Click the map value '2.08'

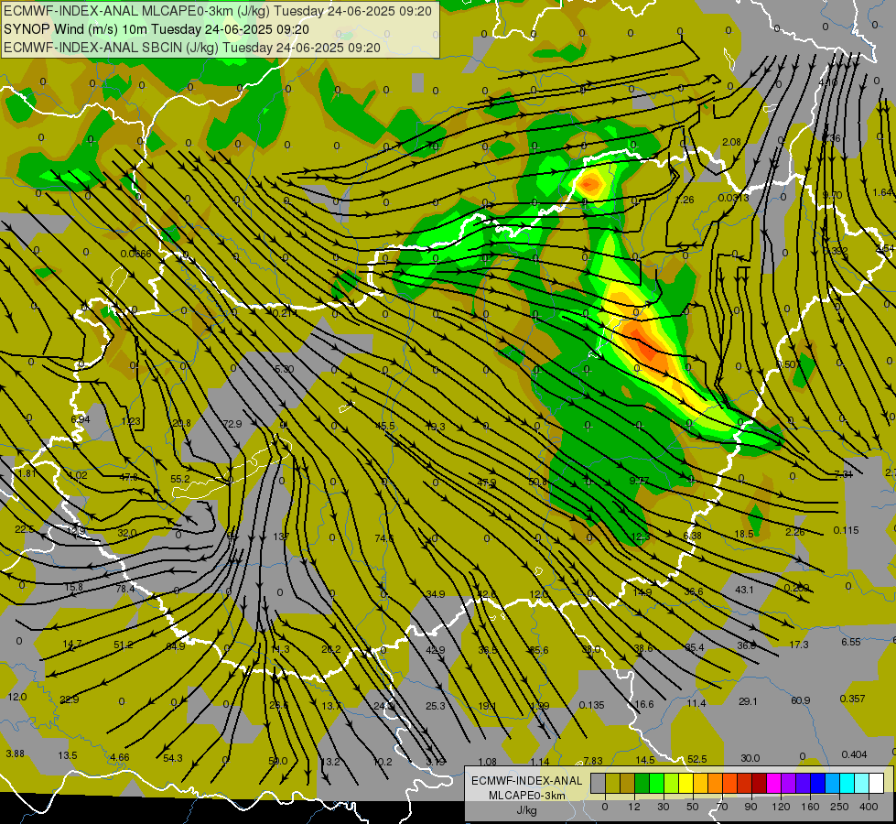(731, 142)
